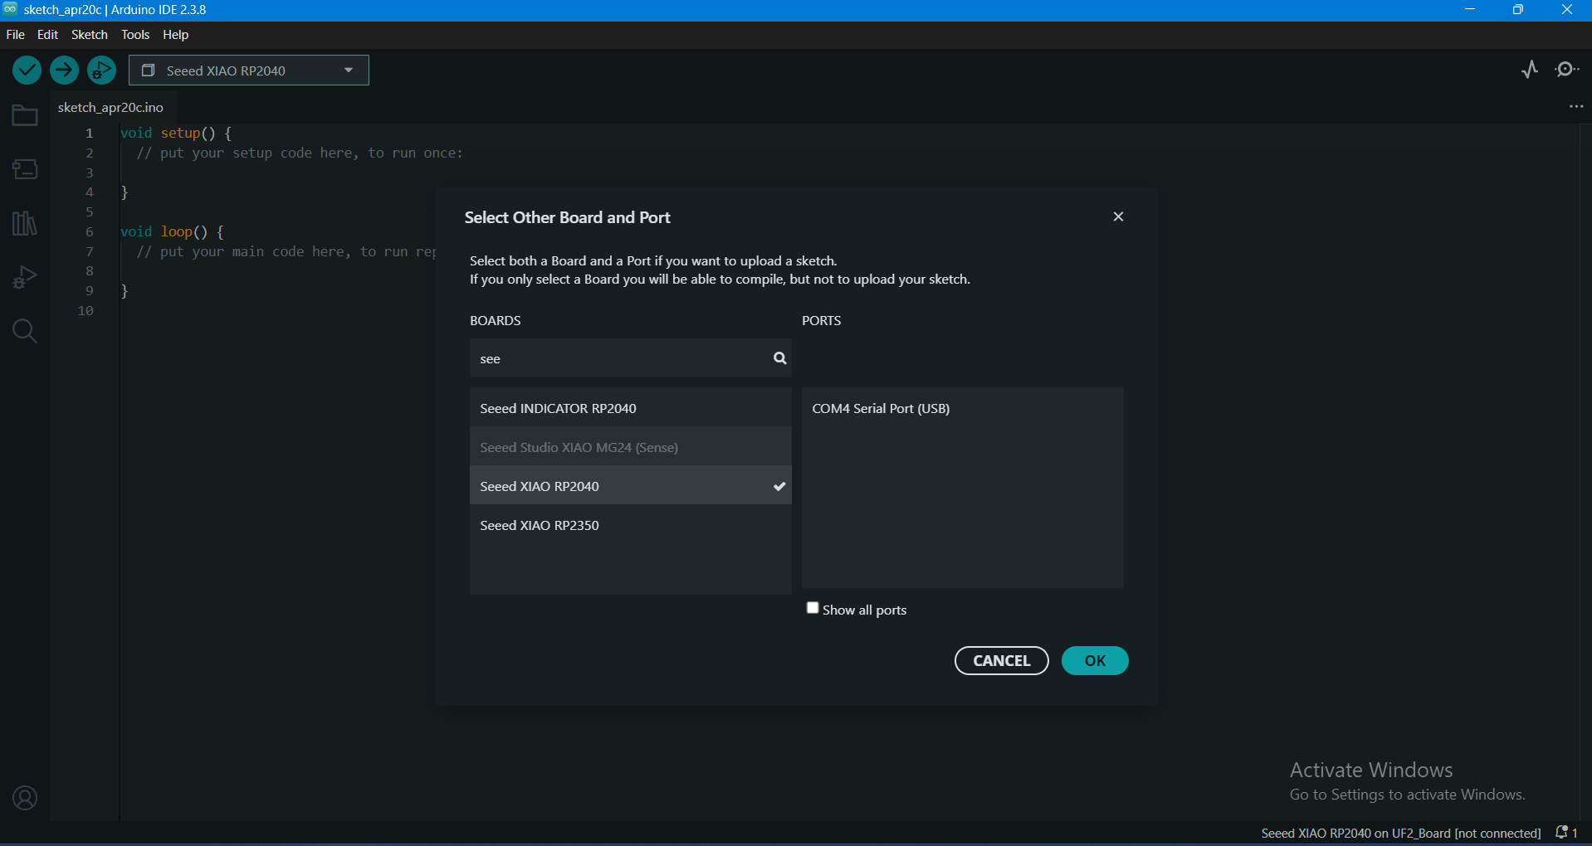Enable the Show all ports checkbox

(813, 608)
